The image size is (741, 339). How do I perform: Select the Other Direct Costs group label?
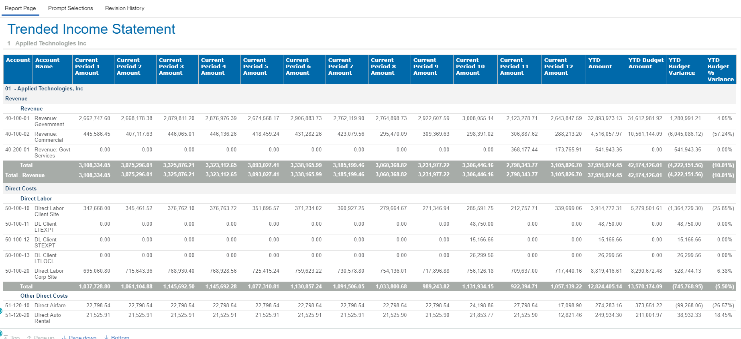tap(44, 296)
